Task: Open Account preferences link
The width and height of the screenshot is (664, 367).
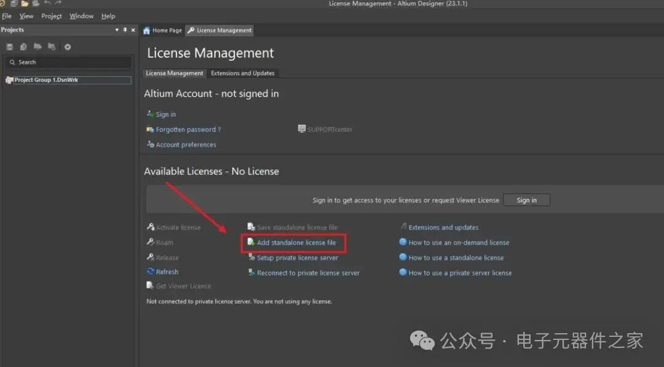Action: pyautogui.click(x=186, y=144)
